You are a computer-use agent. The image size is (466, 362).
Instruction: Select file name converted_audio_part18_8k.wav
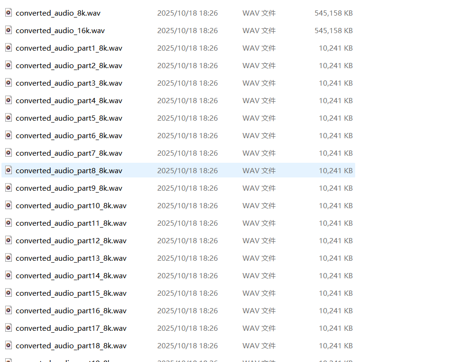tap(71, 346)
